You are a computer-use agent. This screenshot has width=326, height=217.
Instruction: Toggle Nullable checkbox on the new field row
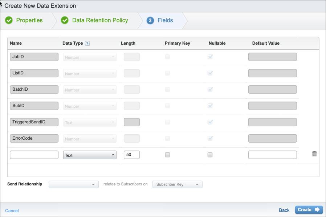tap(210, 155)
